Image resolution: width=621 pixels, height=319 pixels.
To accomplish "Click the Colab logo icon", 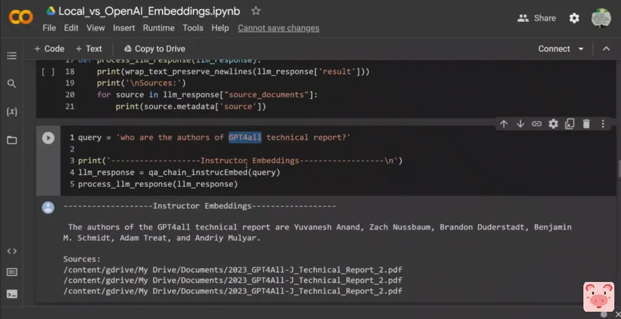I will (x=21, y=18).
